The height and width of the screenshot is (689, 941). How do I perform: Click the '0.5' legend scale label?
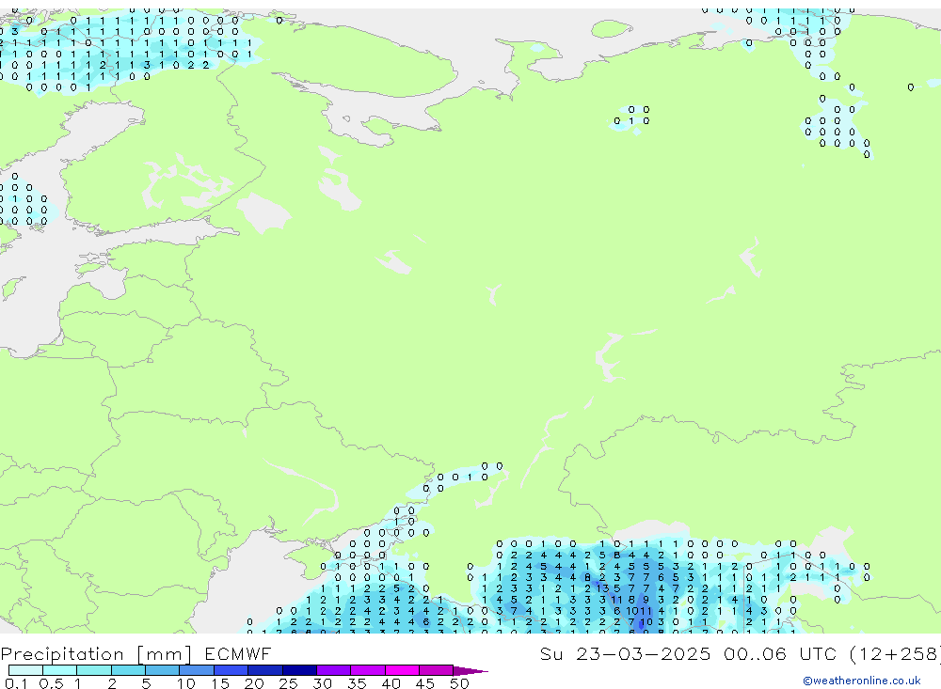(x=51, y=683)
